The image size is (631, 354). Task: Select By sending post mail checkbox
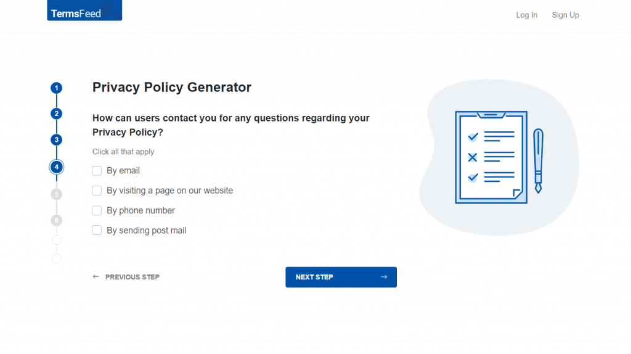(97, 231)
